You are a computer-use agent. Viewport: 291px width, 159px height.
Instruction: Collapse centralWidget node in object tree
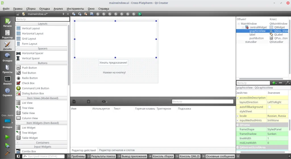click(243, 27)
